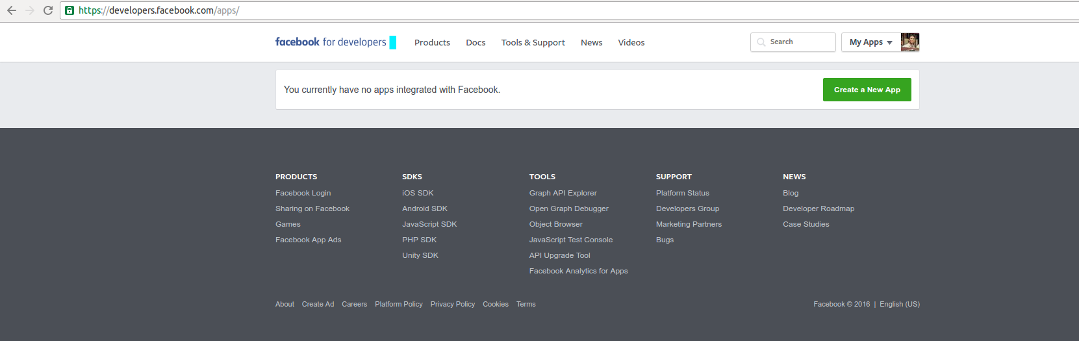The width and height of the screenshot is (1079, 341).
Task: Click the SUPPORT footer heading
Action: pos(674,177)
